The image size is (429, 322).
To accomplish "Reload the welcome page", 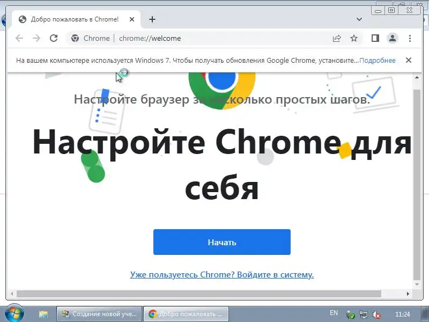I will [54, 38].
